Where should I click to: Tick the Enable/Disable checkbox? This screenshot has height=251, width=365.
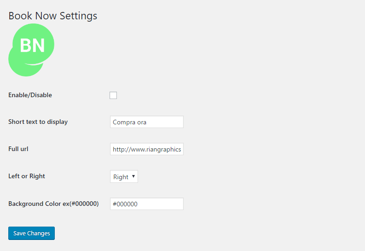click(x=113, y=95)
